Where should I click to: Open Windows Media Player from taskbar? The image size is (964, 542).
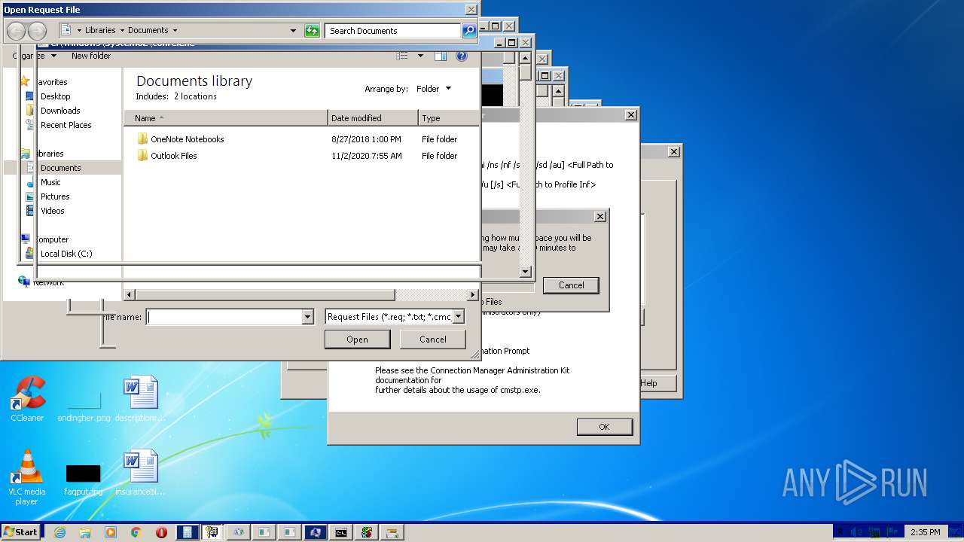pos(111,532)
